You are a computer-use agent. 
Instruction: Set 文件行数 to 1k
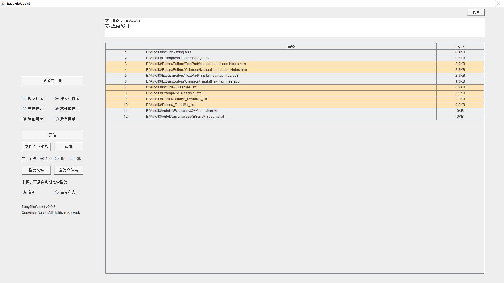pos(57,158)
